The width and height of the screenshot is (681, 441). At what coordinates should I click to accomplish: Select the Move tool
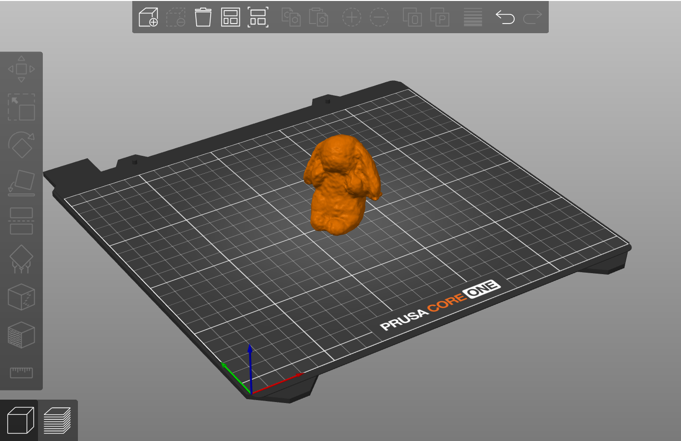tap(21, 69)
